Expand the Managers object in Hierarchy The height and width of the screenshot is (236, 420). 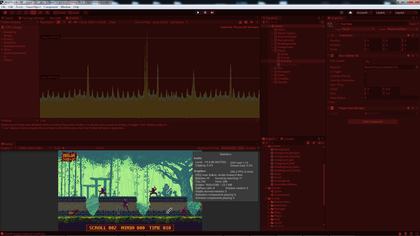click(x=273, y=72)
